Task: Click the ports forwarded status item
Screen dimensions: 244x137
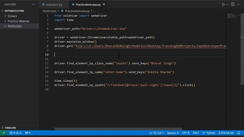Action: pyautogui.click(x=28, y=133)
